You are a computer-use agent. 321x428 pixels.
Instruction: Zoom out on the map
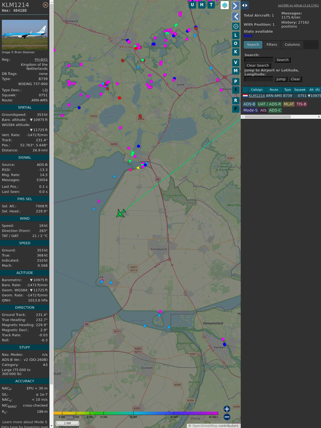coord(227,417)
